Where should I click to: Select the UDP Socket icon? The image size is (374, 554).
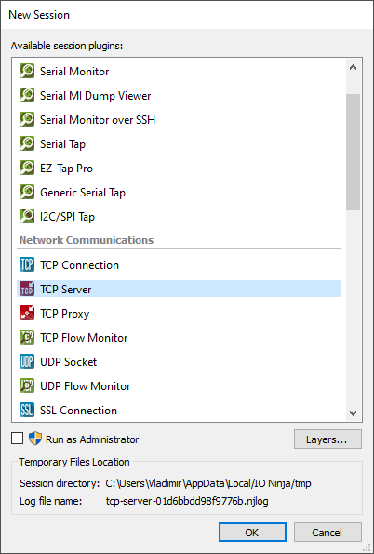click(27, 362)
